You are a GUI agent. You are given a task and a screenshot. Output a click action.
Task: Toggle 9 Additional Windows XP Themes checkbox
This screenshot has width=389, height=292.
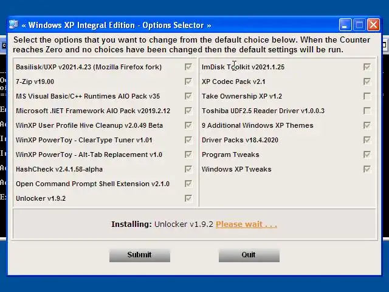(x=367, y=125)
